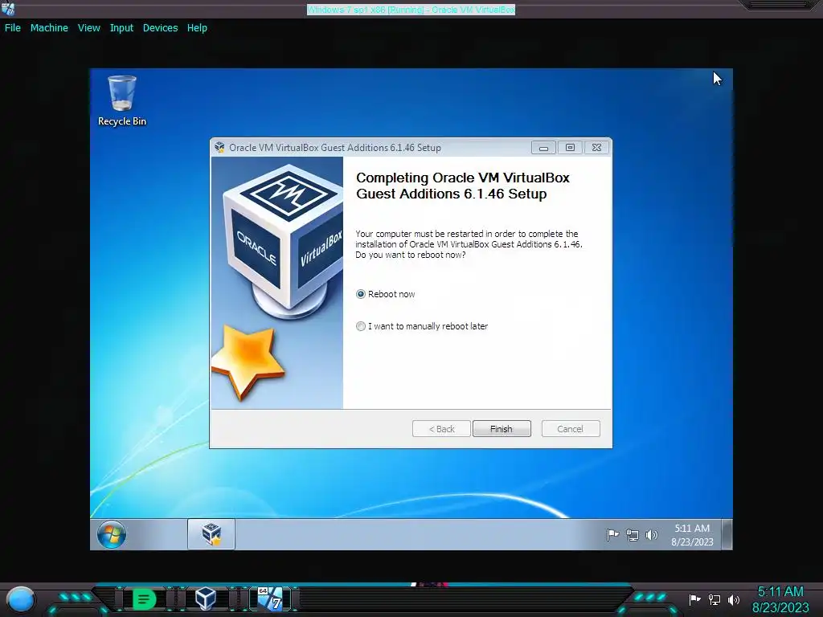823x617 pixels.
Task: Open the View menu
Action: pos(88,28)
